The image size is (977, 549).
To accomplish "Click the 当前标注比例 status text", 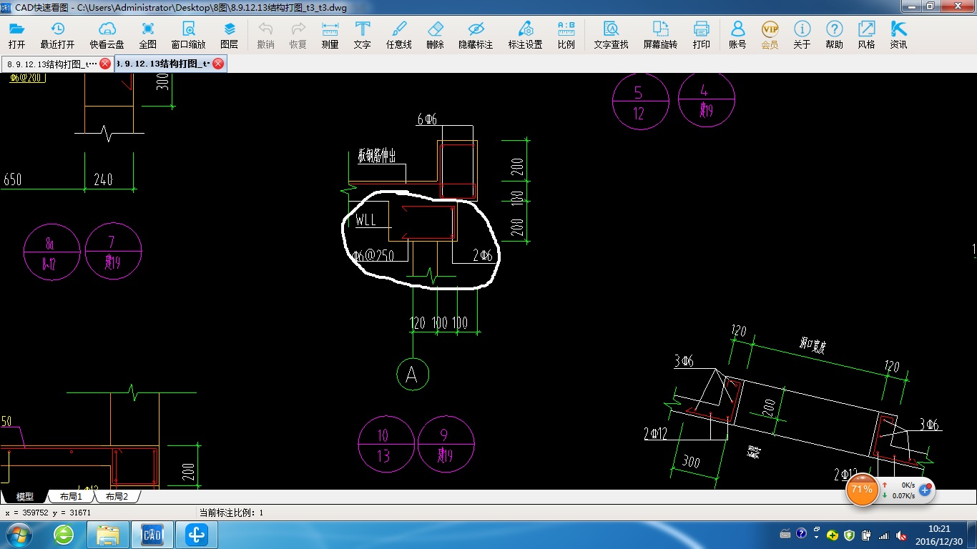I will tap(231, 513).
